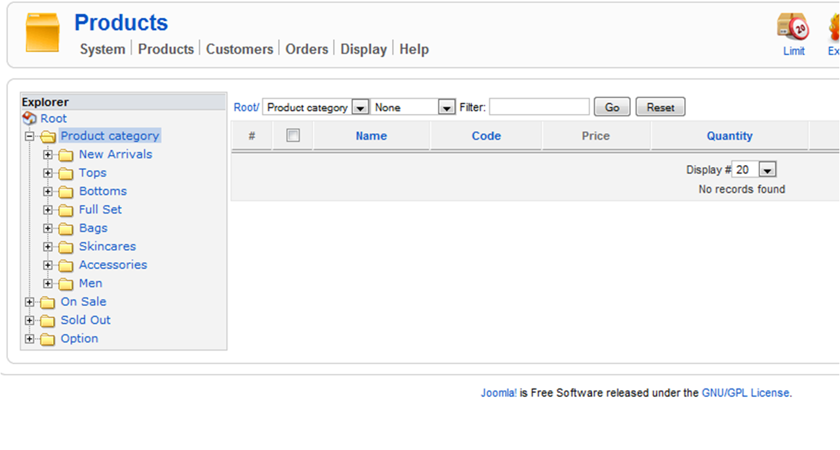Screen dimensions: 840x450
Task: Expand the On Sale tree node
Action: 30,302
